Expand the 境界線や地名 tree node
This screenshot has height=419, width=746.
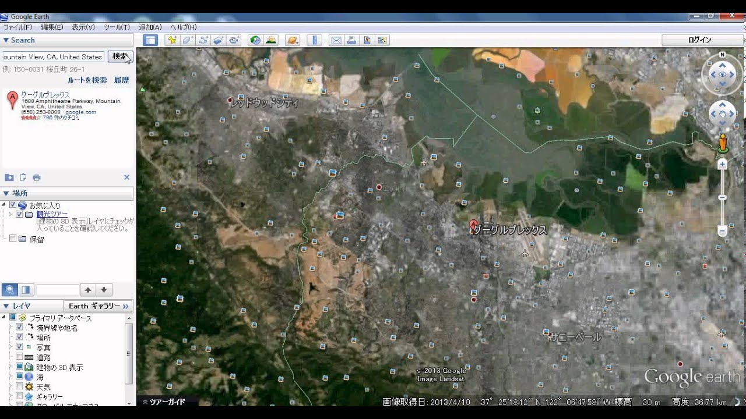click(10, 328)
